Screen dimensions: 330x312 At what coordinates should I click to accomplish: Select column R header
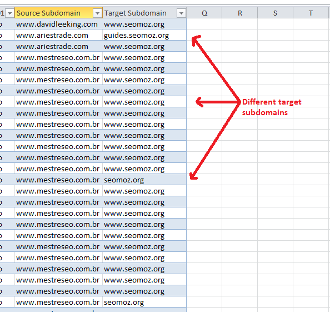(x=239, y=13)
